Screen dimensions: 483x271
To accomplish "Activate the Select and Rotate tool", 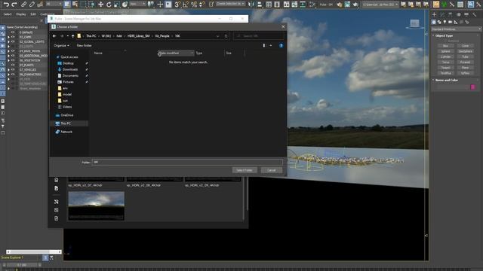I will coord(109,5).
